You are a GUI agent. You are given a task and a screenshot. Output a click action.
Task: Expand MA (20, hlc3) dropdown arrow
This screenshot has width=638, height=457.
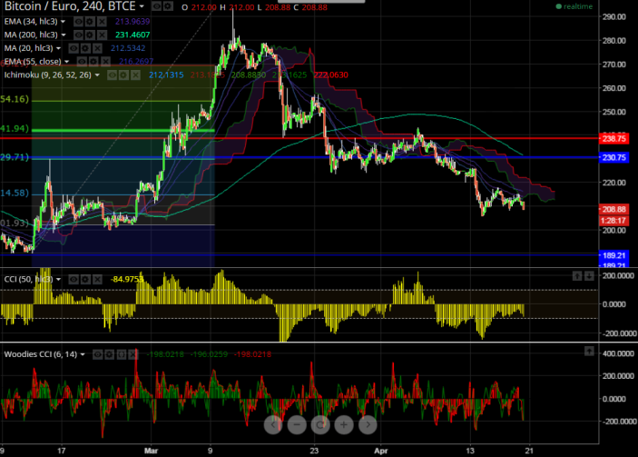(x=58, y=48)
